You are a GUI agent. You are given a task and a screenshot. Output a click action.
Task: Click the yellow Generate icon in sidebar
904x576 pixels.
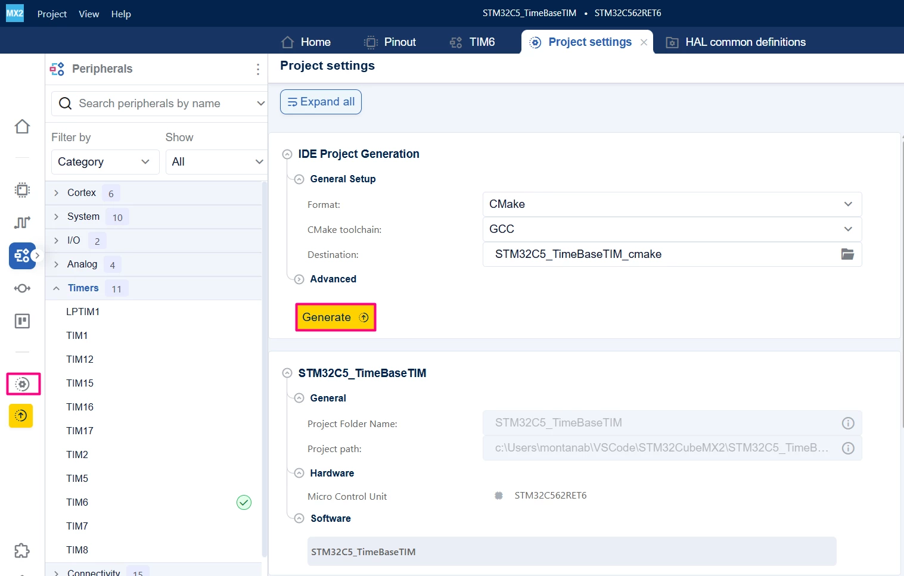point(21,416)
